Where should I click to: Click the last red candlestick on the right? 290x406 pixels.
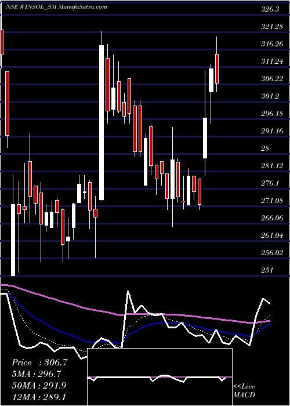(x=217, y=68)
